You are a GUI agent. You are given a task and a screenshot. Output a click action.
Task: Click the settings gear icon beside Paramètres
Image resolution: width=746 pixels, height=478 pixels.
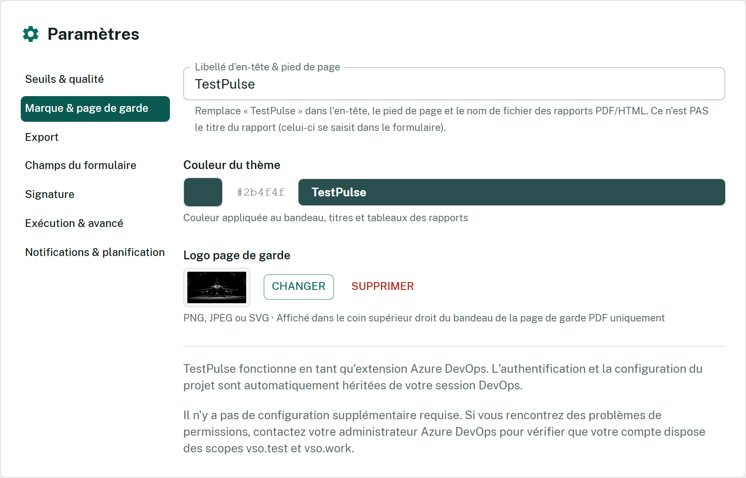(x=31, y=34)
